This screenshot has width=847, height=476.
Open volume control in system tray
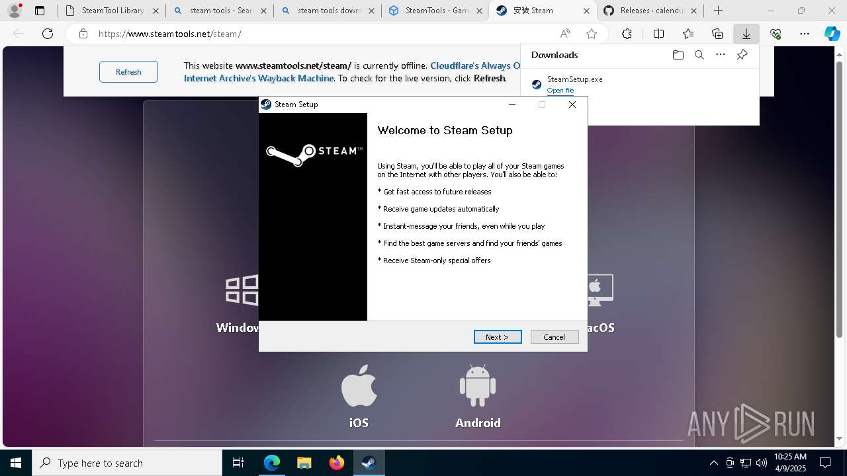tap(761, 463)
